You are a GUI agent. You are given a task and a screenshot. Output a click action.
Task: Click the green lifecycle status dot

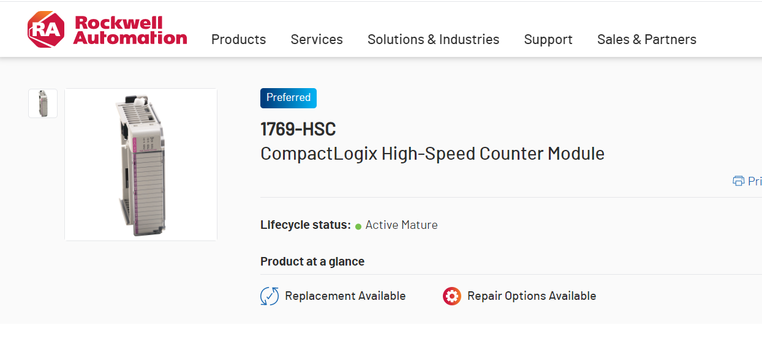pyautogui.click(x=358, y=226)
